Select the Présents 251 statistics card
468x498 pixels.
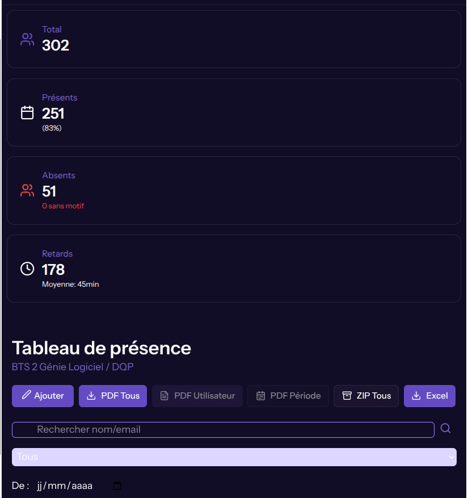(234, 112)
